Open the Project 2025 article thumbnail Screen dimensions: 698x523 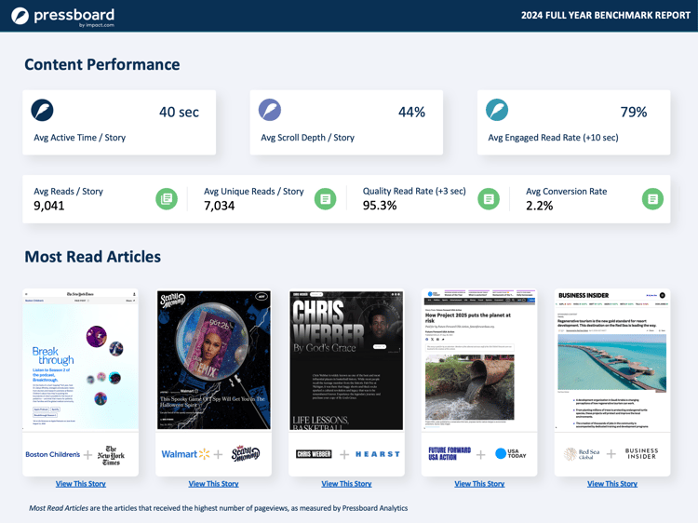pos(479,360)
